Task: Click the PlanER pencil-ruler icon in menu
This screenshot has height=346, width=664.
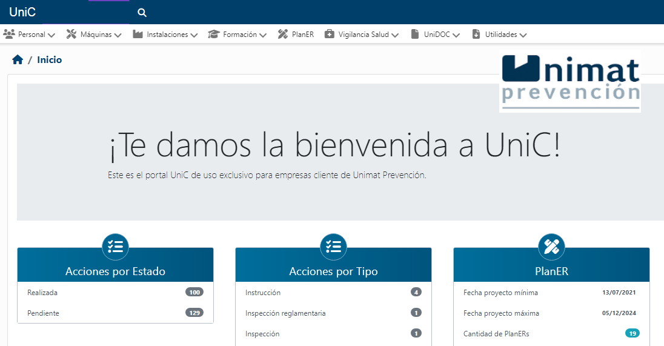Action: [282, 34]
